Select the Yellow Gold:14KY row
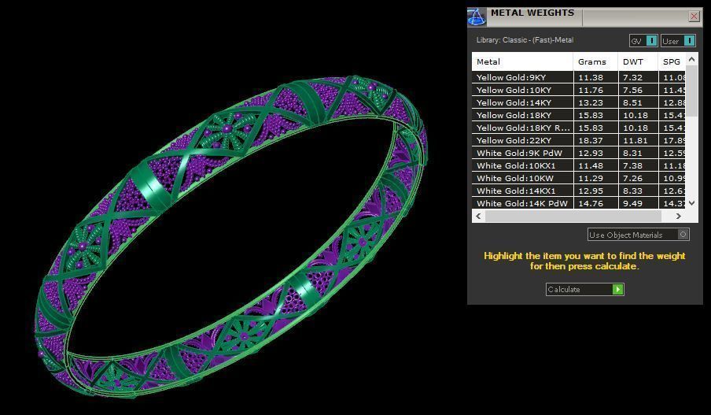This screenshot has height=415, width=711. [x=579, y=102]
